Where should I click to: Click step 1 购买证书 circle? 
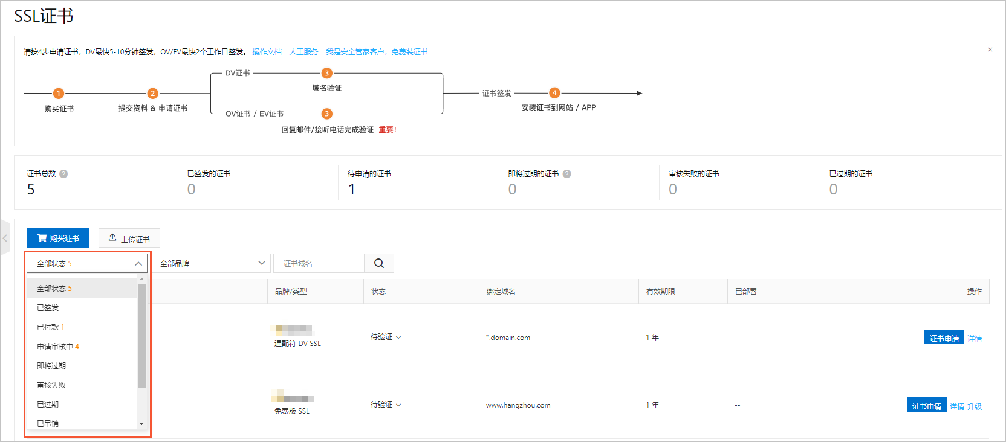pos(58,93)
